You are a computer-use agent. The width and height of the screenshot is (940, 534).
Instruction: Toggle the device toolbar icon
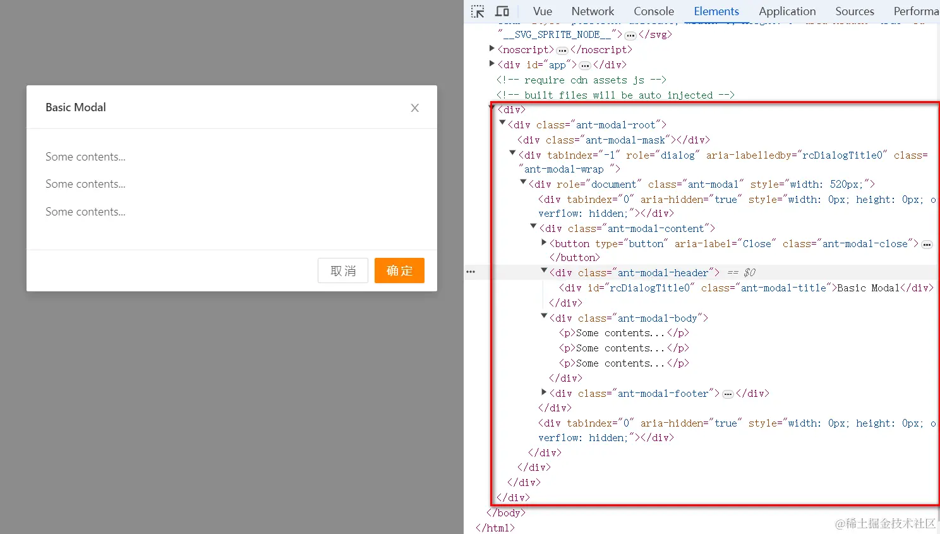click(x=502, y=11)
